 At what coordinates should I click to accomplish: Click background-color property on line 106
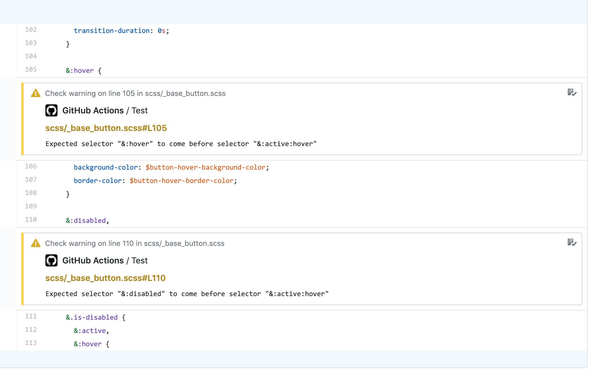click(x=106, y=167)
